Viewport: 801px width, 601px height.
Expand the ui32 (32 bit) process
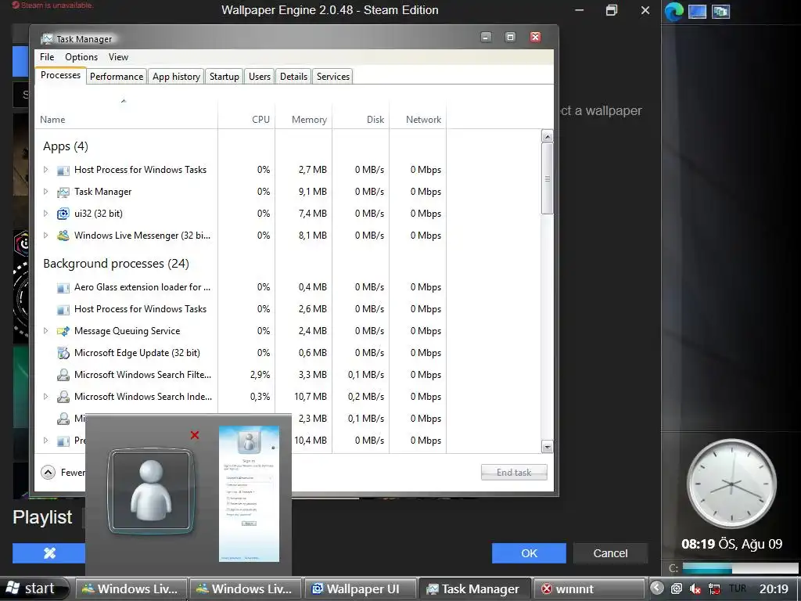[x=45, y=214]
